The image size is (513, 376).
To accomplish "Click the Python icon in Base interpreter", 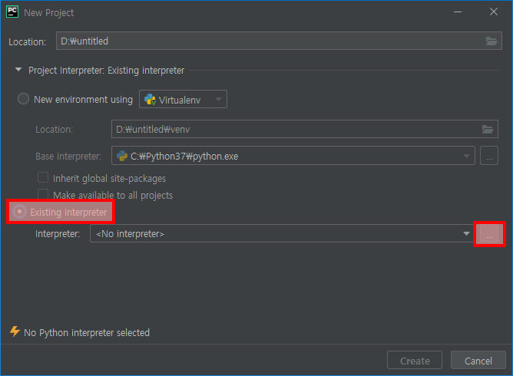I will coord(122,156).
